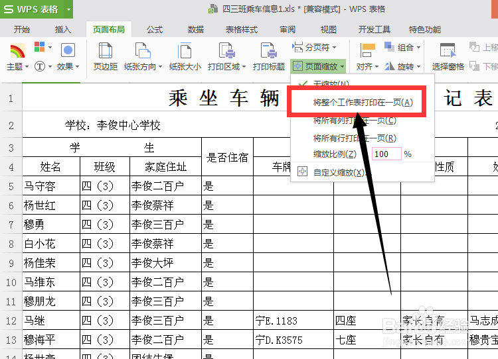Click the 上移 bring forward icon

[x=475, y=47]
